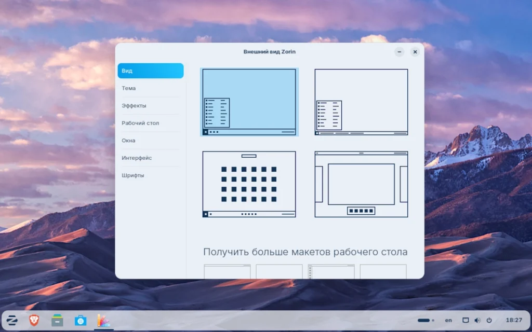Choose the white layout with a start menu list
The image size is (532, 332).
point(362,102)
